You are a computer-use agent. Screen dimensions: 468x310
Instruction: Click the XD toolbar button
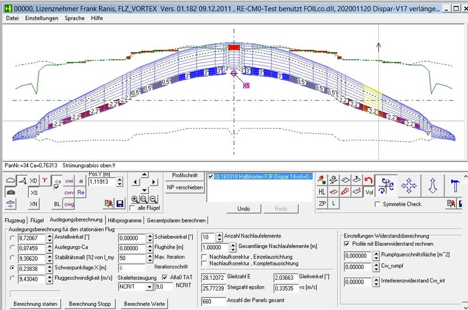(x=34, y=181)
